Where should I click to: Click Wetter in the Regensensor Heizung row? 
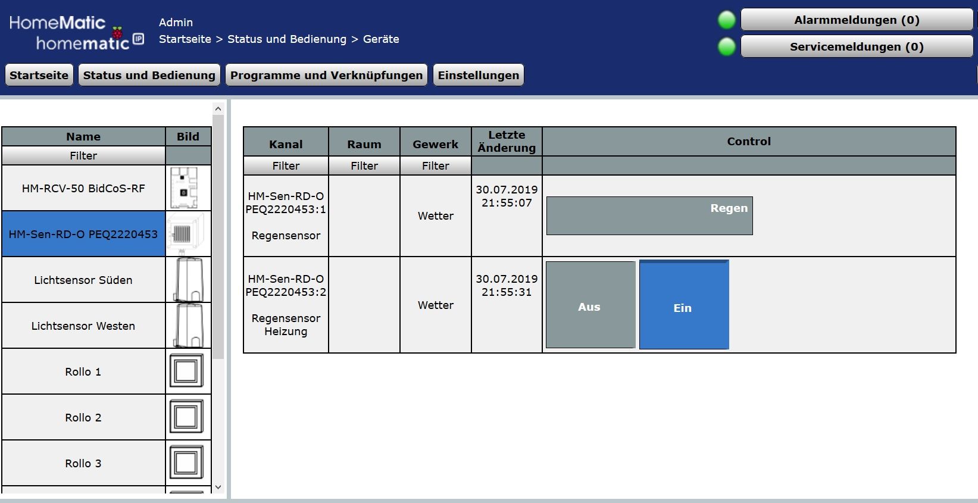[436, 305]
